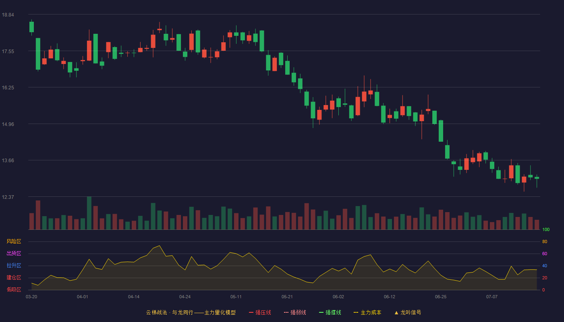The width and height of the screenshot is (564, 322).
Task: Click the 06-02 date label
Action: point(338,297)
